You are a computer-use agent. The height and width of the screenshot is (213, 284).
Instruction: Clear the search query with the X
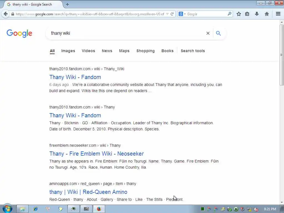pos(208,33)
